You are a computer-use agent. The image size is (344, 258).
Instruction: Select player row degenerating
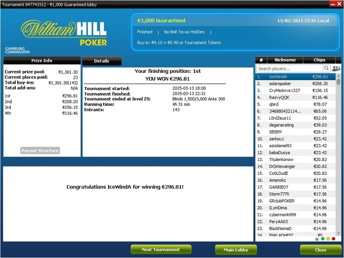tap(295, 125)
